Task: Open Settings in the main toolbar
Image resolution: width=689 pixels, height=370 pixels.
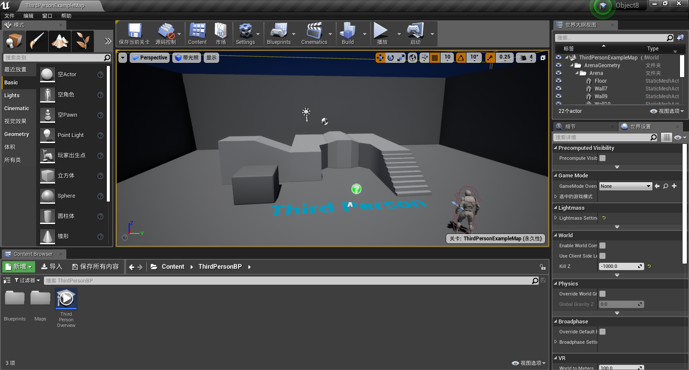Action: (x=245, y=34)
